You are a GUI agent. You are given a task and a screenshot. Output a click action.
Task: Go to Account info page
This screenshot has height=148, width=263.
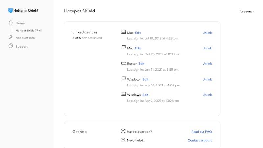point(25,38)
